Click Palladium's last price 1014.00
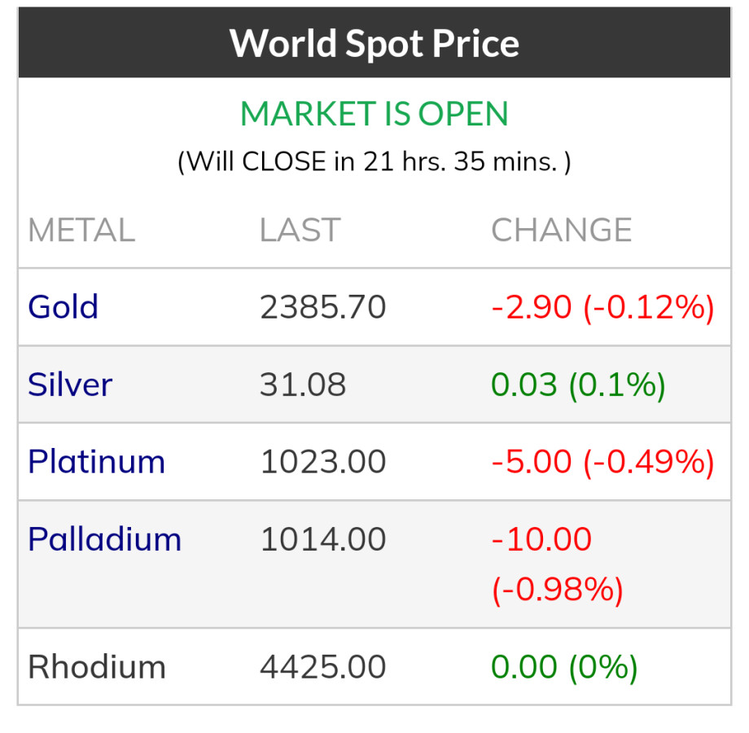The width and height of the screenshot is (749, 733). click(322, 539)
